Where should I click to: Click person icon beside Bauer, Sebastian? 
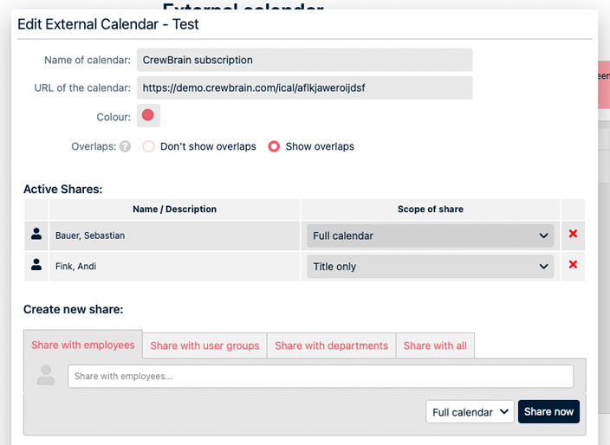pos(36,235)
